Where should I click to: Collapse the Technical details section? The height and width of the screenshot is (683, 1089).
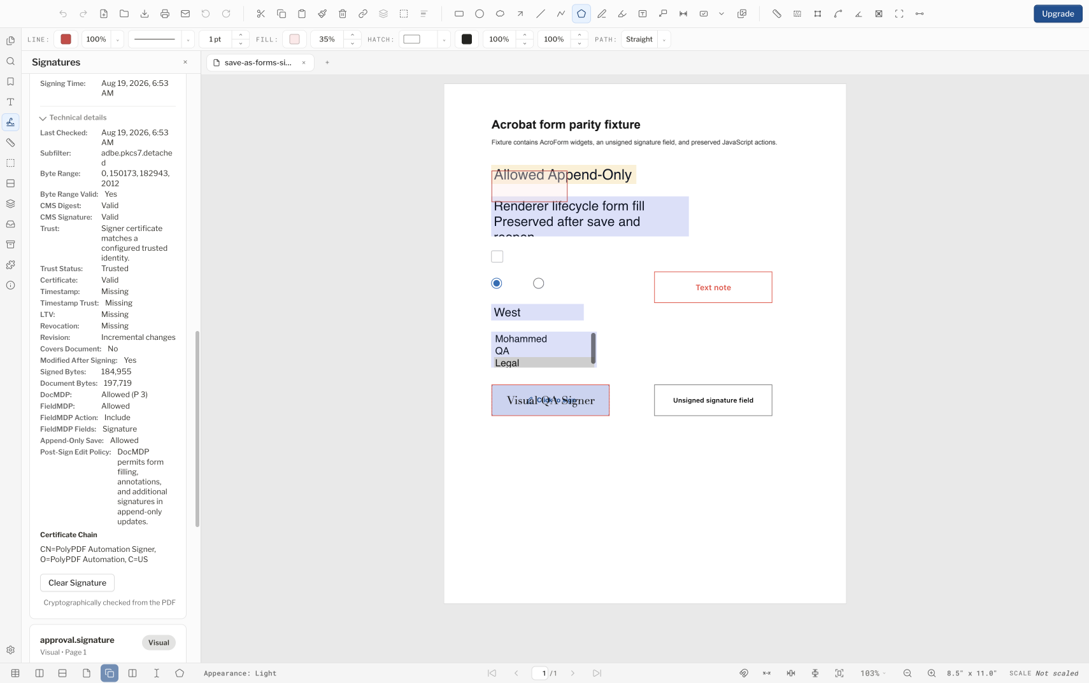[73, 118]
